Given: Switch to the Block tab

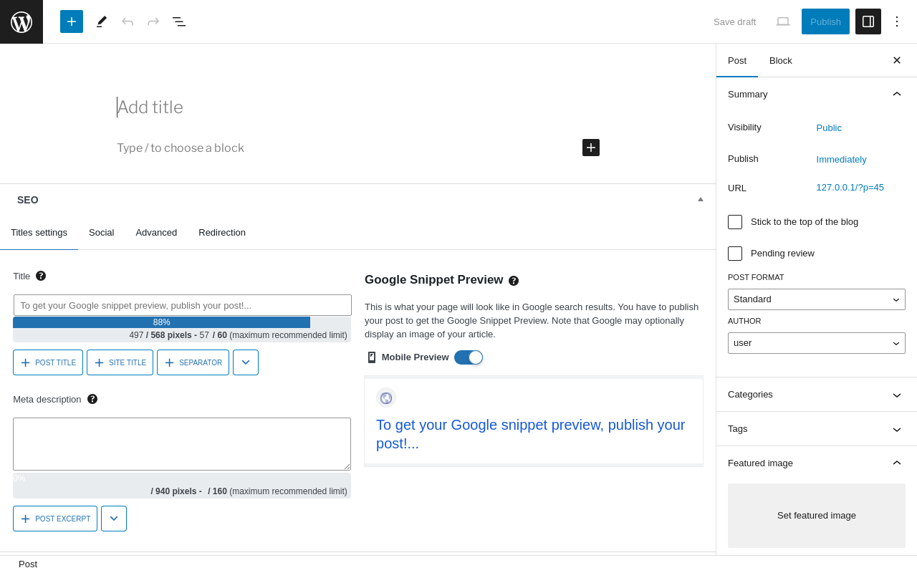Looking at the screenshot, I should tap(781, 60).
